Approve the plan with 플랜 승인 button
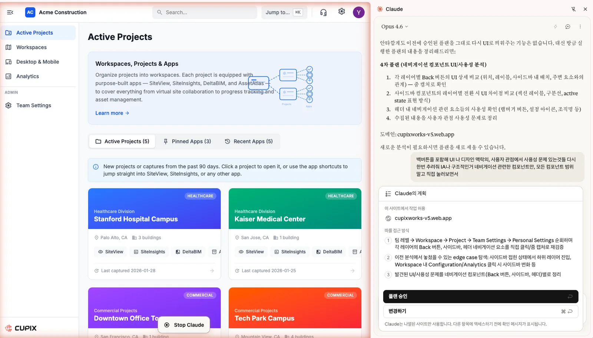The image size is (593, 338). pos(480,296)
